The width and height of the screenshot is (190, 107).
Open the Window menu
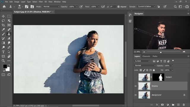[57, 2]
